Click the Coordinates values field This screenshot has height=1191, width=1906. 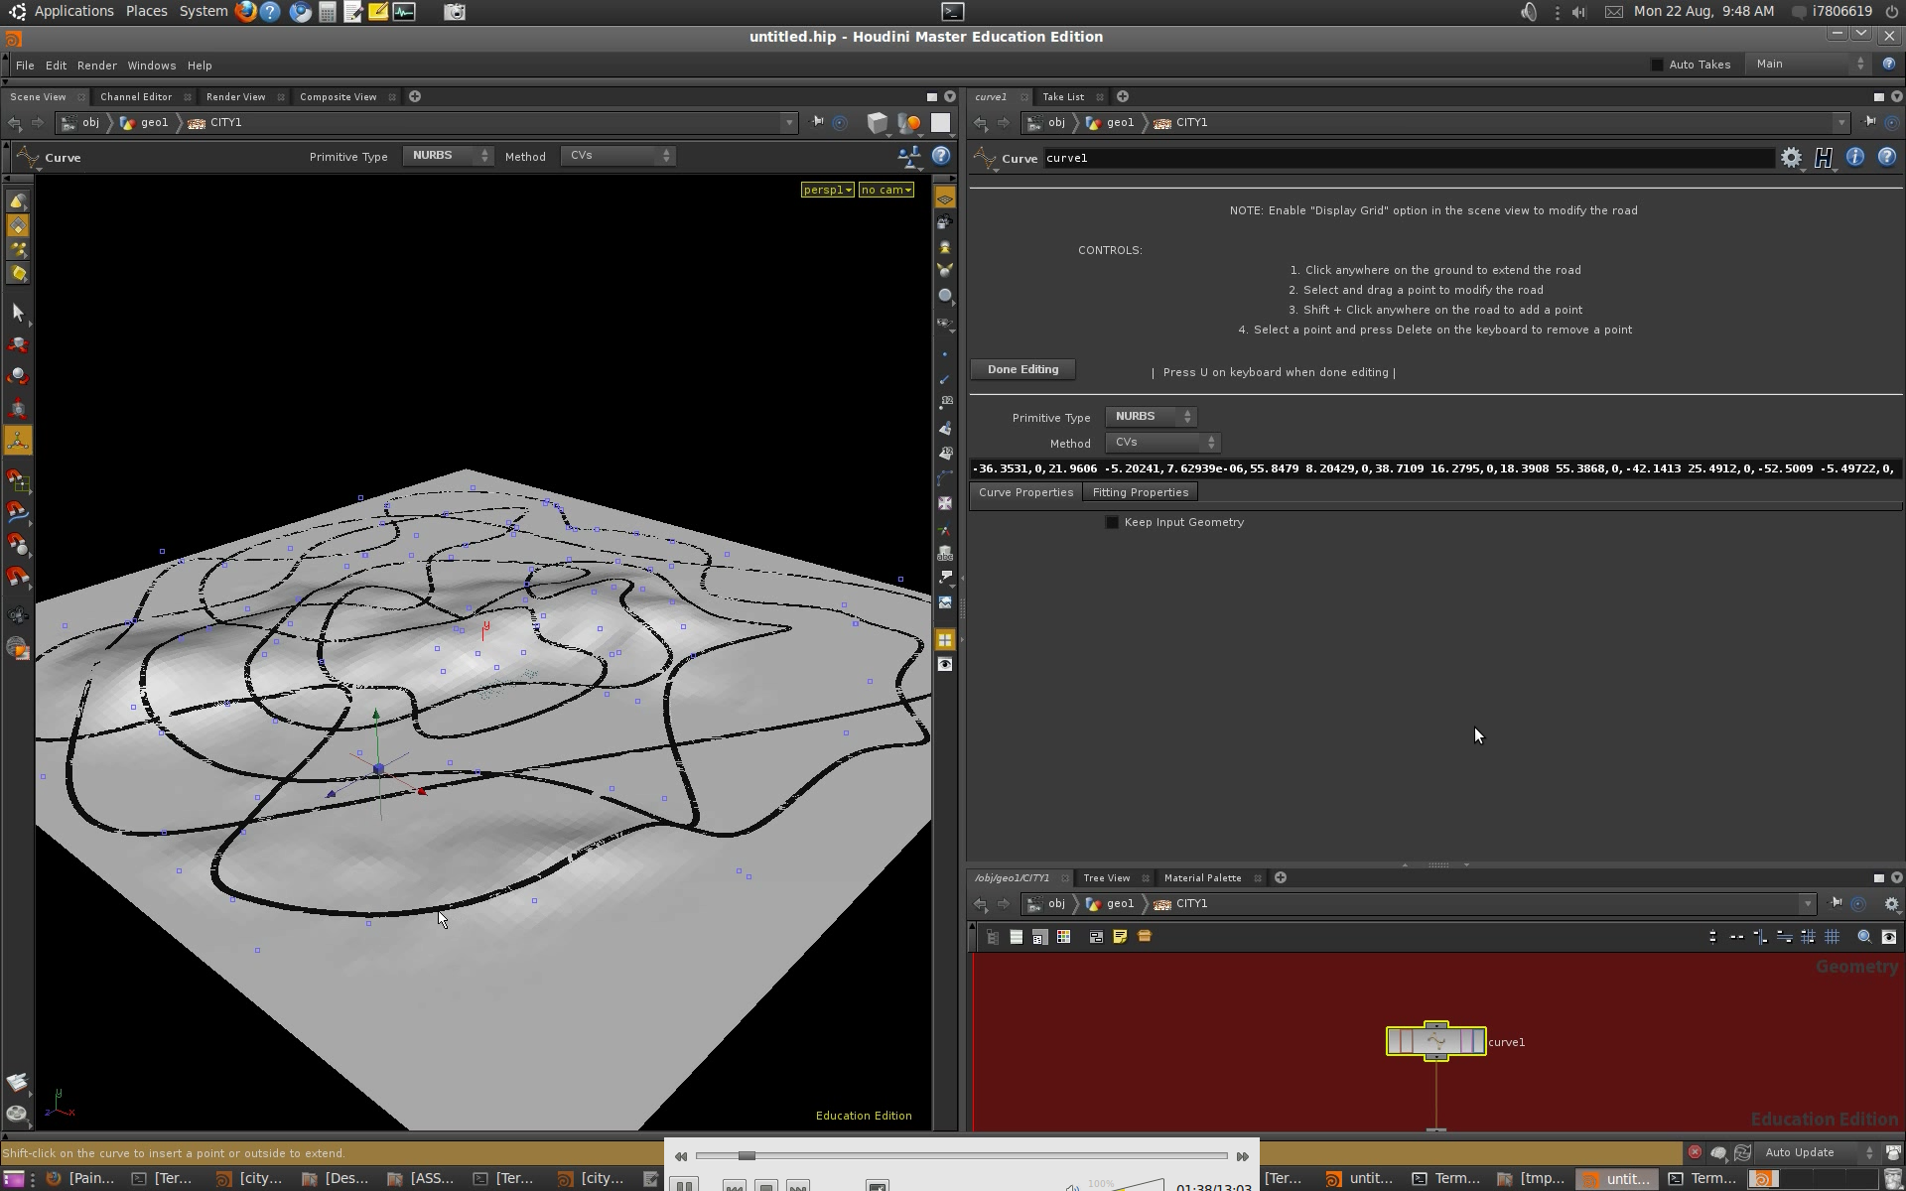(x=1434, y=468)
